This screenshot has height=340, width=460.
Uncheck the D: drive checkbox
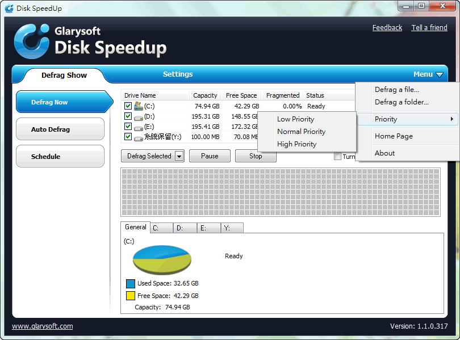pyautogui.click(x=128, y=116)
